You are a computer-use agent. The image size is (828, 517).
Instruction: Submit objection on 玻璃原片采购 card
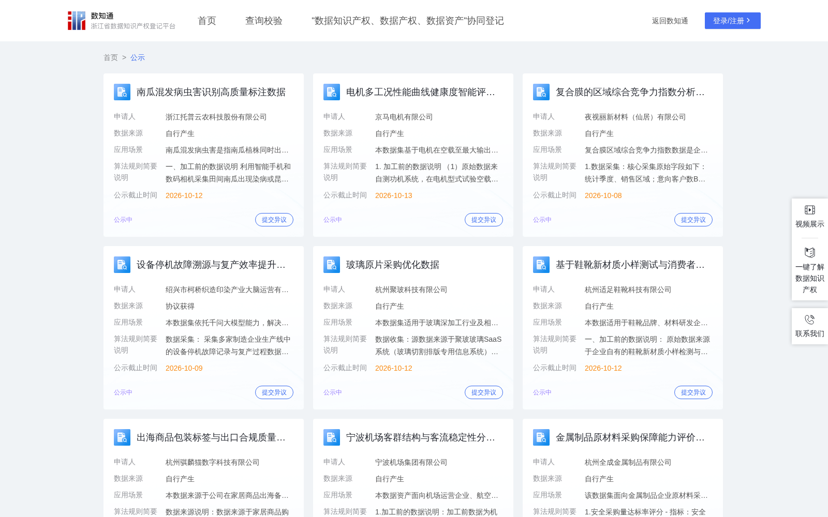pyautogui.click(x=484, y=392)
